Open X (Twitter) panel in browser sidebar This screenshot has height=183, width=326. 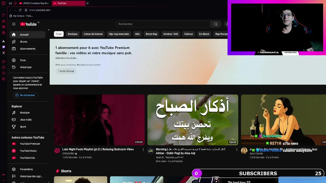(x=4, y=53)
